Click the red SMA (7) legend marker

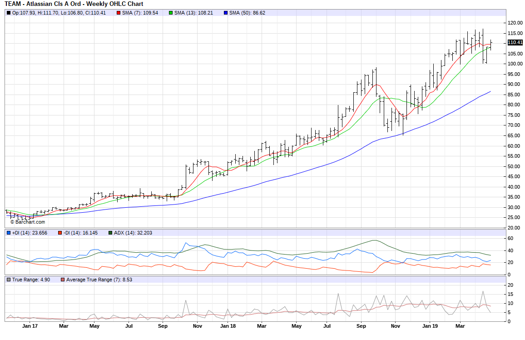(119, 13)
